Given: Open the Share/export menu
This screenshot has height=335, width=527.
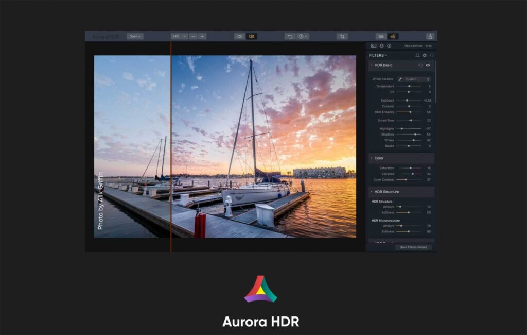Looking at the screenshot, I should click(430, 36).
